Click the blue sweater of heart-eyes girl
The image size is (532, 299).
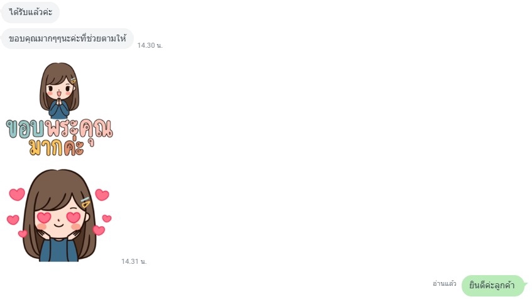(59, 250)
